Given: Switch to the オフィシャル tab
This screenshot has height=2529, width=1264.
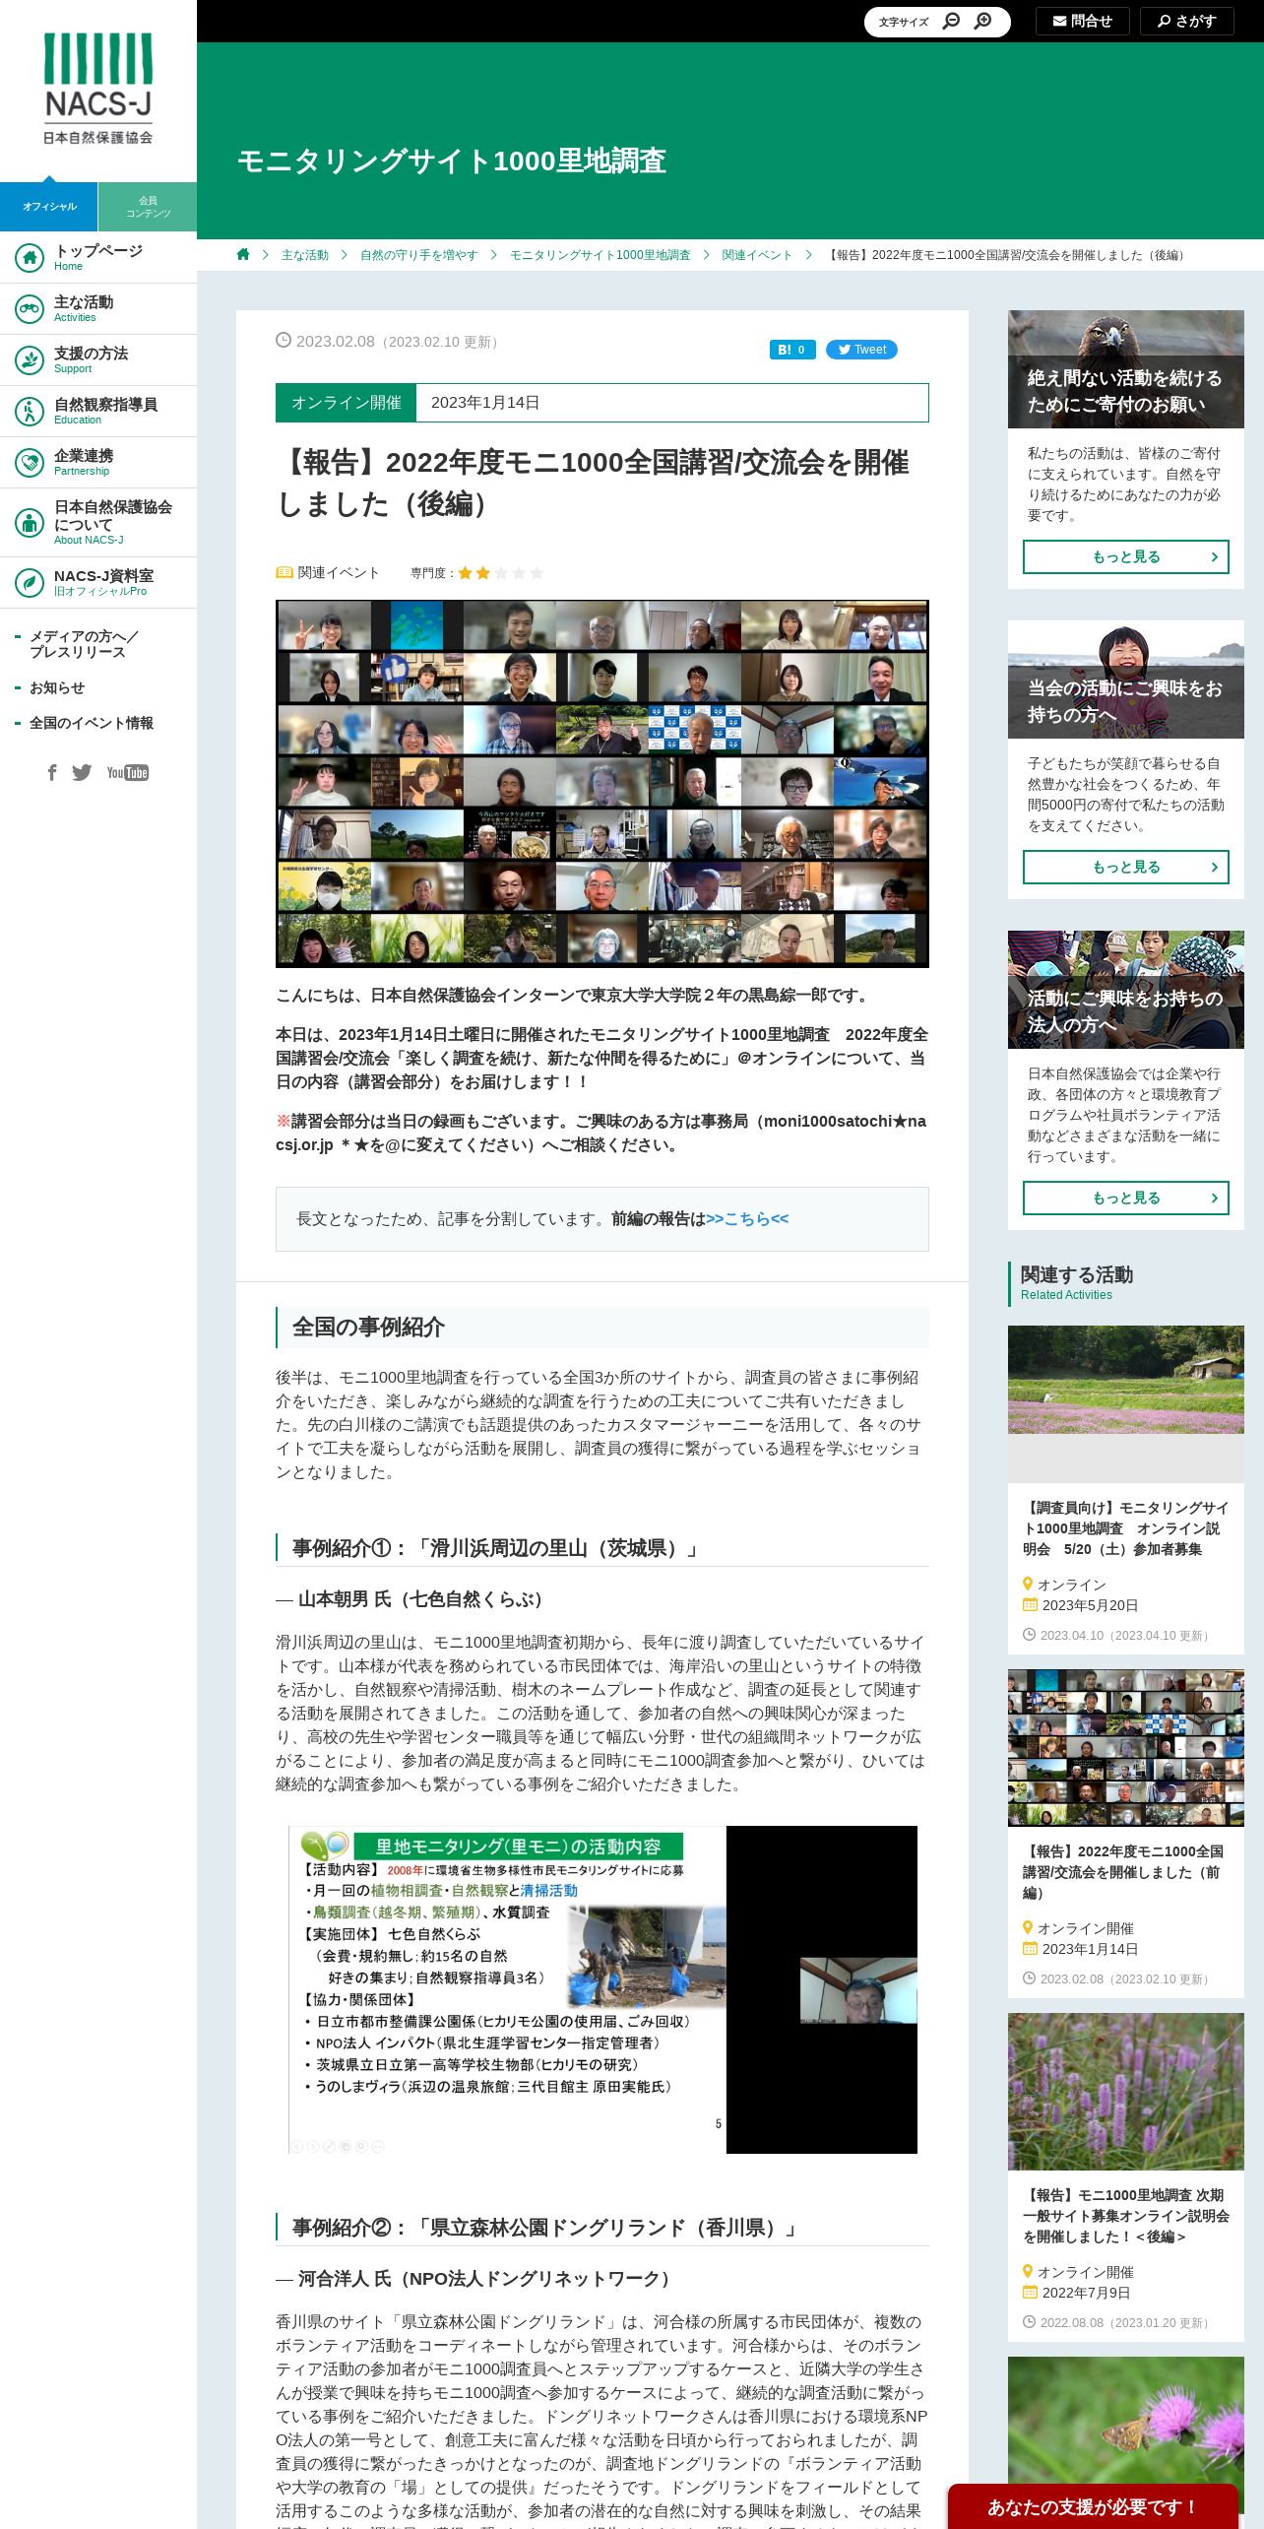Looking at the screenshot, I should pos(49,207).
